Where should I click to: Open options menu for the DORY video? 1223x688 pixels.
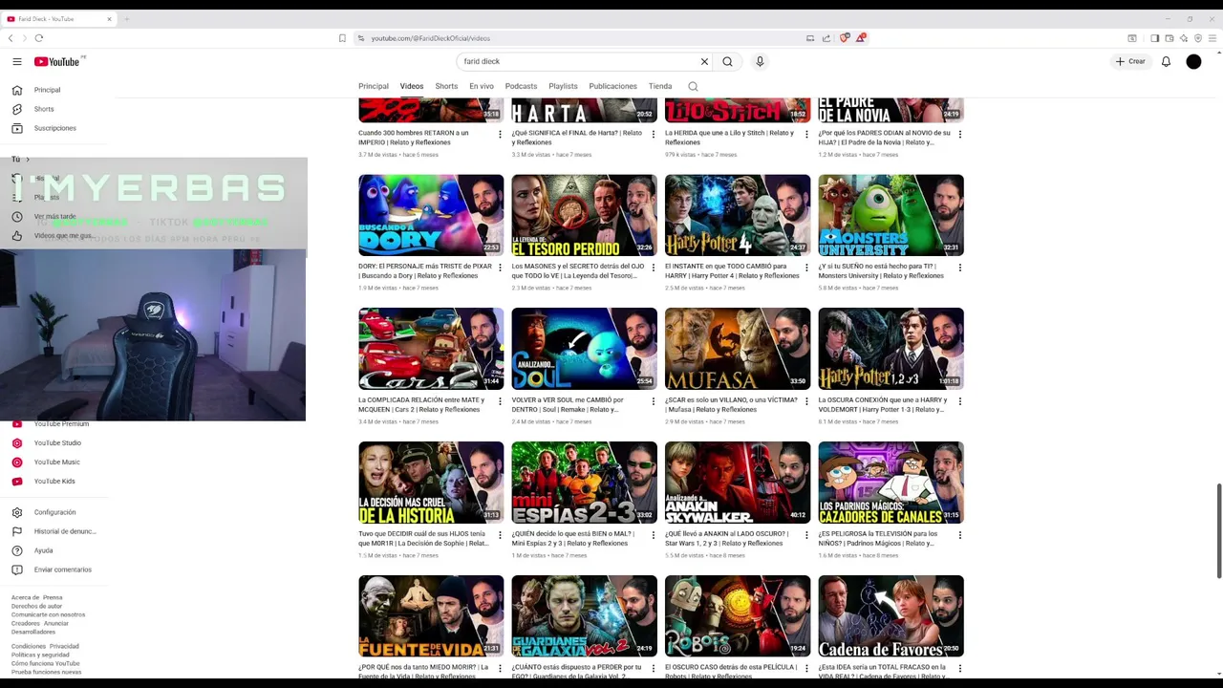[x=500, y=268]
